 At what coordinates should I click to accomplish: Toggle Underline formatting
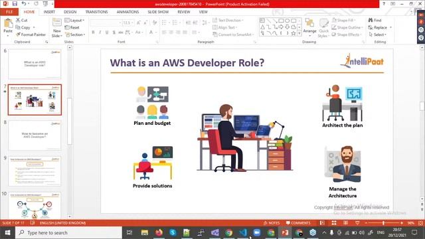coord(107,33)
